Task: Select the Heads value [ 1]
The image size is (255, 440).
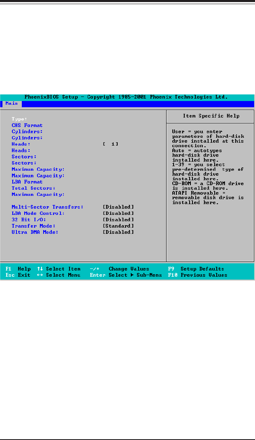Action: pyautogui.click(x=111, y=144)
